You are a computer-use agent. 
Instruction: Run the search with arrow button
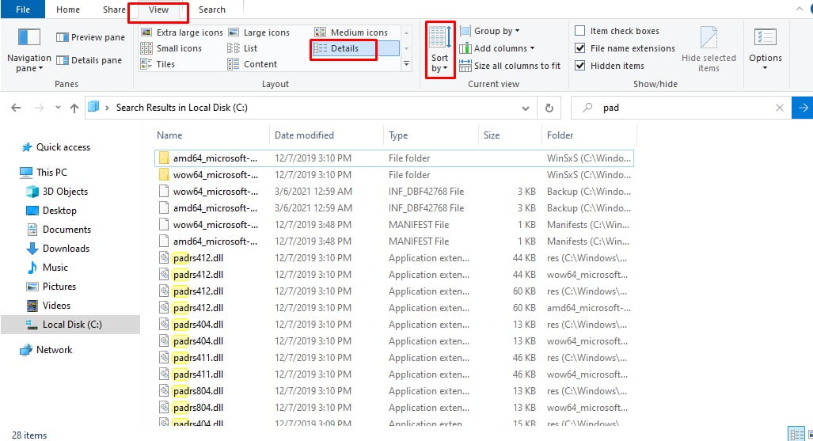click(802, 108)
